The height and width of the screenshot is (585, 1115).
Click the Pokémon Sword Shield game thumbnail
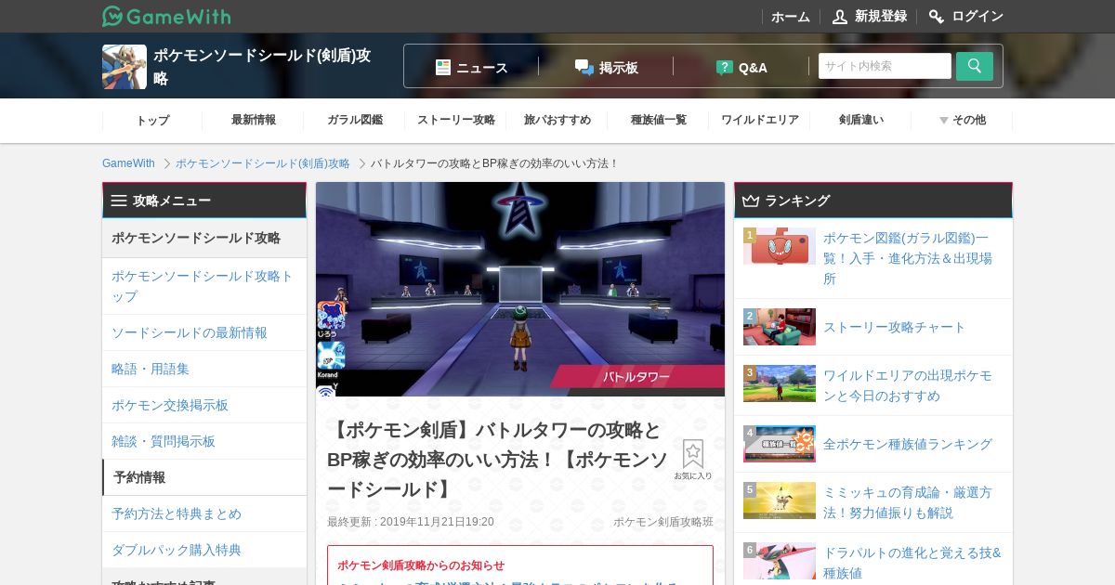(125, 67)
